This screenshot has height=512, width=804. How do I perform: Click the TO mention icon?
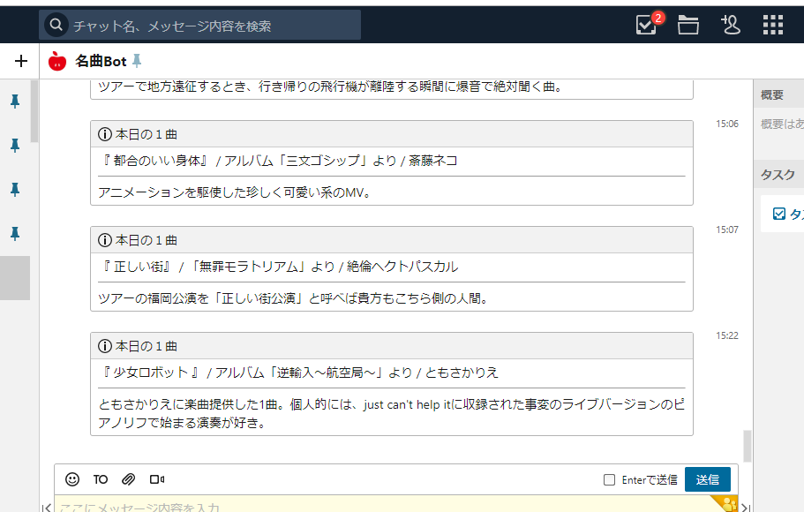coord(101,479)
